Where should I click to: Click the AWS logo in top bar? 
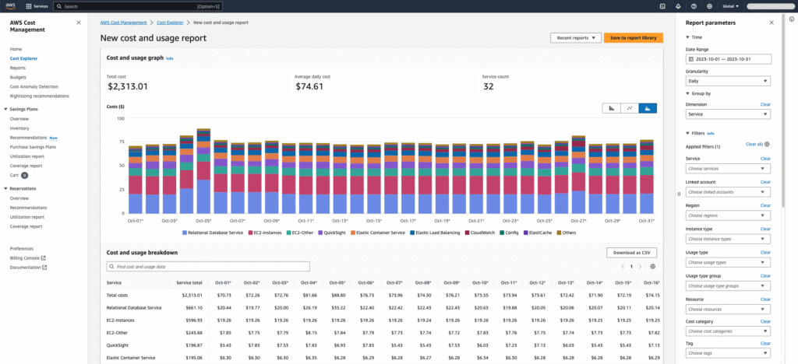(x=11, y=6)
